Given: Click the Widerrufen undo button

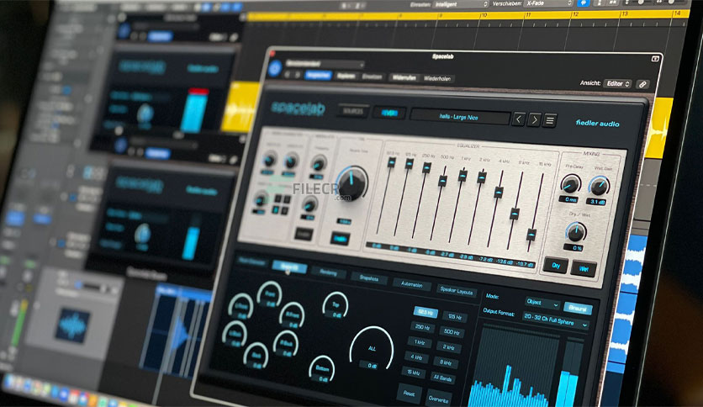Looking at the screenshot, I should [404, 77].
